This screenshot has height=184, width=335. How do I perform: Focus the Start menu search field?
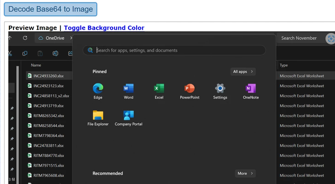pos(174,50)
